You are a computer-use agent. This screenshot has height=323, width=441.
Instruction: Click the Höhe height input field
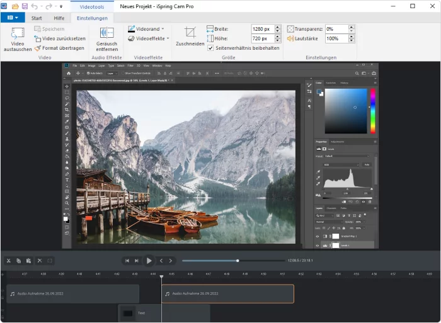(x=263, y=38)
